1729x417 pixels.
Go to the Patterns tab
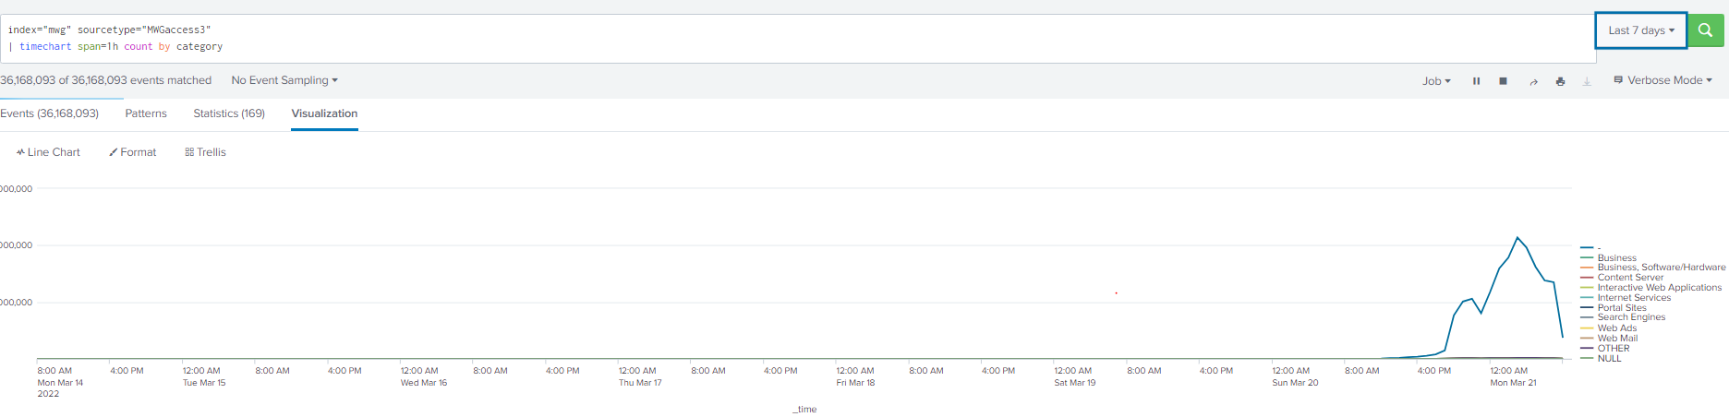(146, 113)
